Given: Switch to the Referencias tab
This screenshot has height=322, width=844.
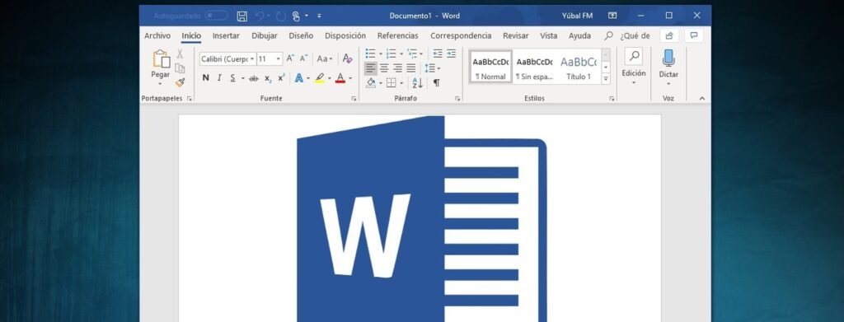Looking at the screenshot, I should tap(398, 36).
